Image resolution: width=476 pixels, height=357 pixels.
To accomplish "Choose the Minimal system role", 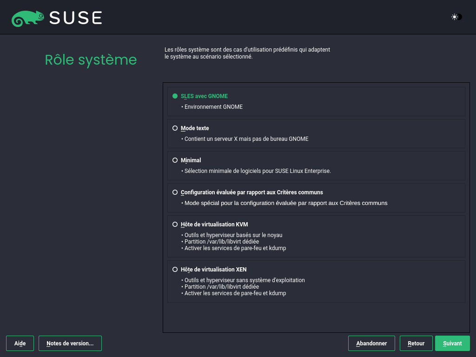I will pyautogui.click(x=175, y=160).
